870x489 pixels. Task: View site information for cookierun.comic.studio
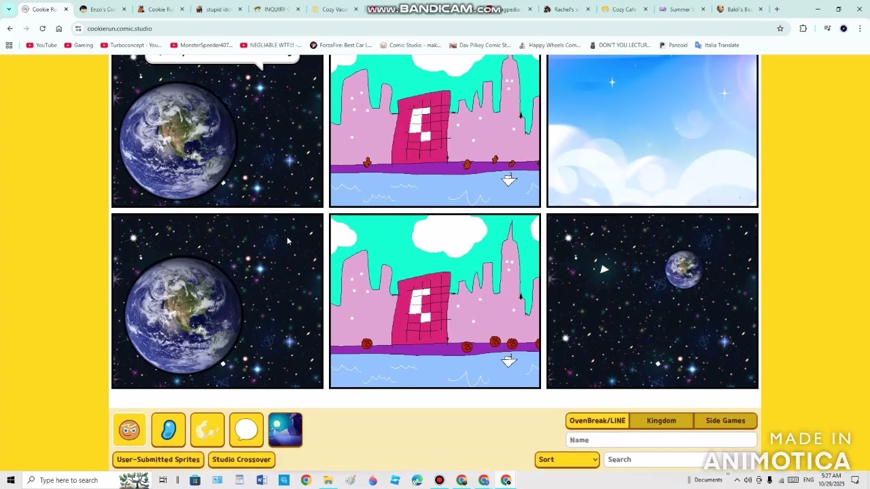78,29
